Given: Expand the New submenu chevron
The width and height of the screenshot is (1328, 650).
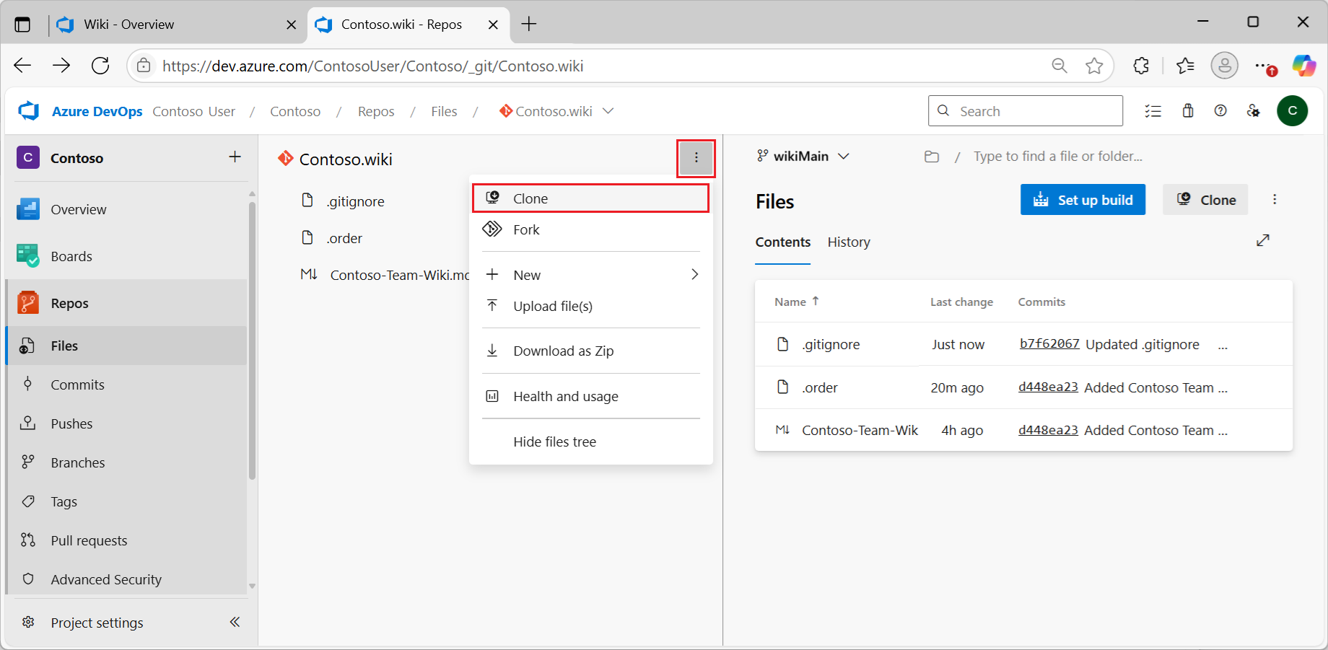Looking at the screenshot, I should click(694, 274).
